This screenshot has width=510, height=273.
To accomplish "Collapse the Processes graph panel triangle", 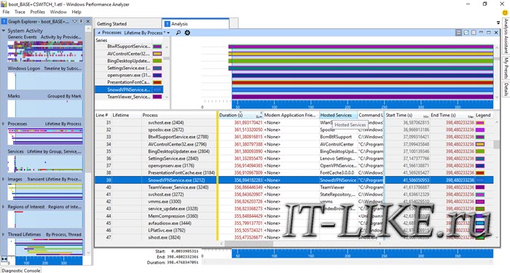I will 98,33.
